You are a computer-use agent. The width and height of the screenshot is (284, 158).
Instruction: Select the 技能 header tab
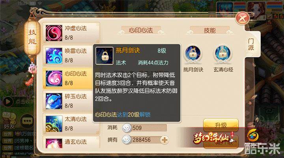[210, 30]
